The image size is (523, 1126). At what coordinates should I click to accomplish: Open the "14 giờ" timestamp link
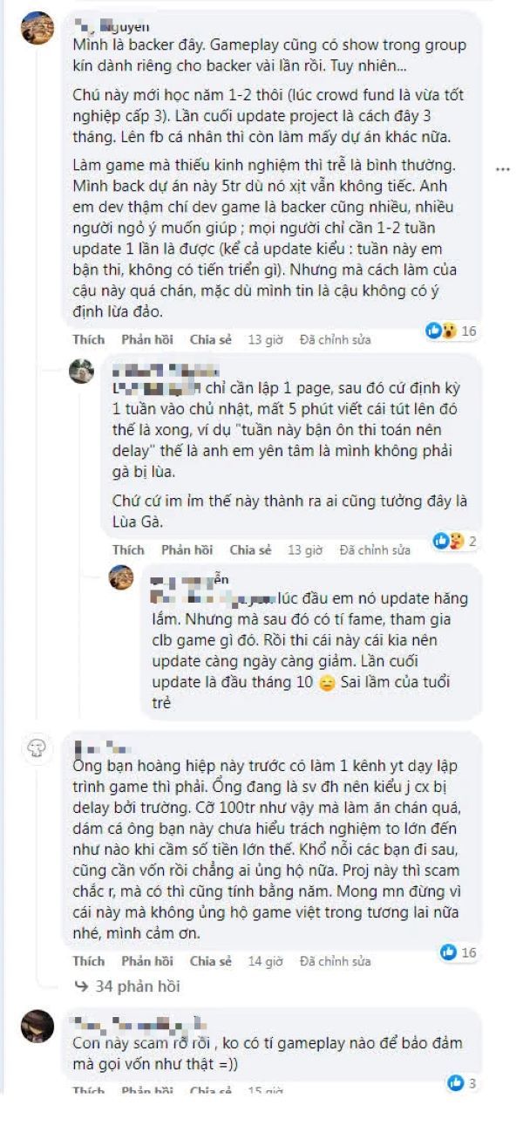[x=266, y=961]
